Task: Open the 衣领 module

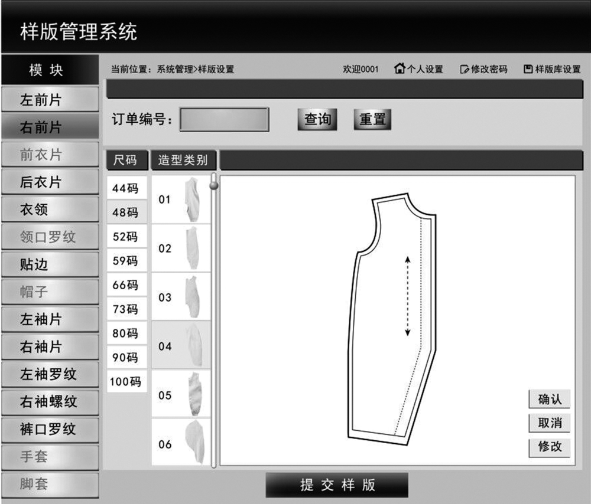Action: click(x=50, y=210)
